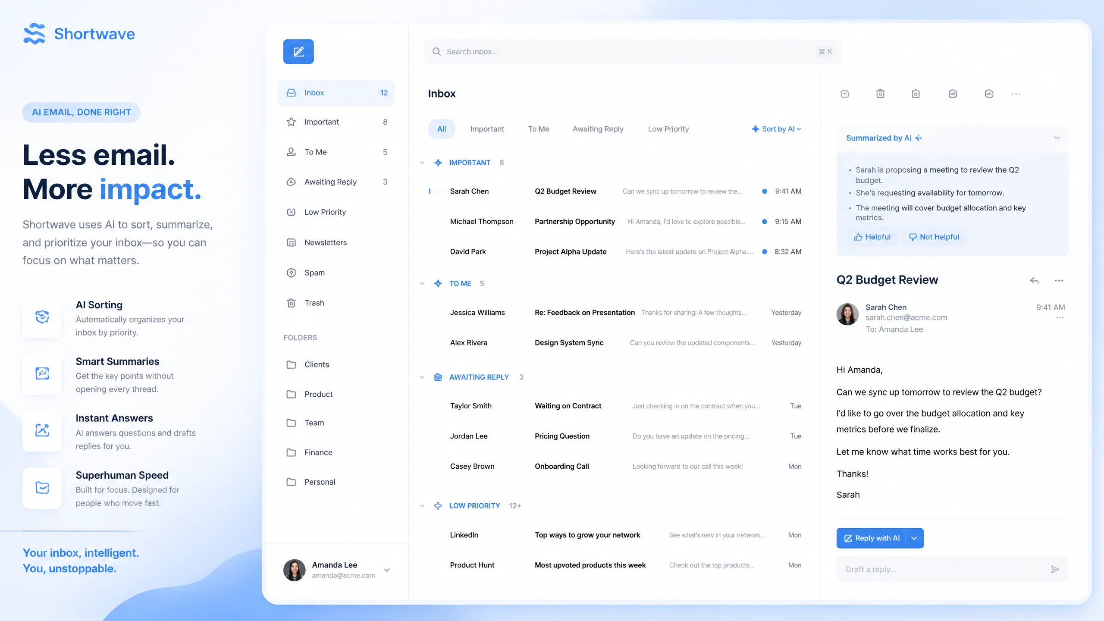Click the Search inbox field
Viewport: 1104px width, 621px height.
click(632, 52)
